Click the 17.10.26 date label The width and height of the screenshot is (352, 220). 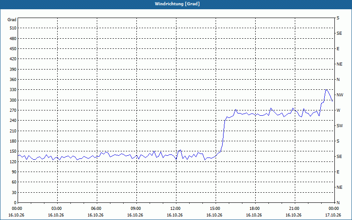[x=333, y=215]
